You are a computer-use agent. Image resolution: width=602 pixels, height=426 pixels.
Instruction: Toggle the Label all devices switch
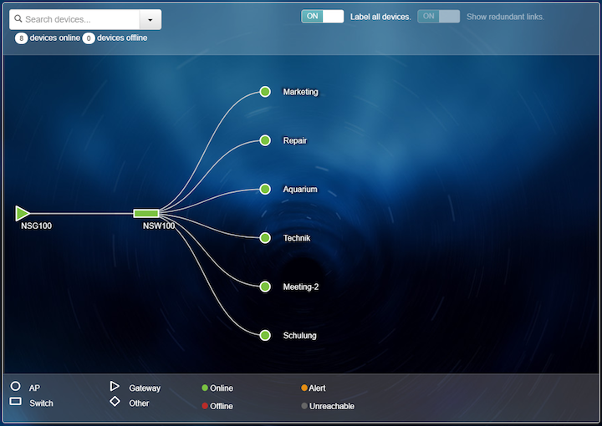(x=323, y=17)
